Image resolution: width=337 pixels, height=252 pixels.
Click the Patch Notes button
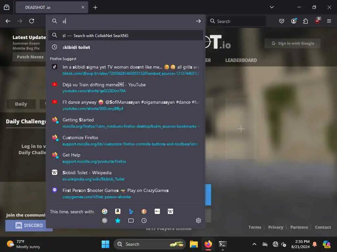coord(30,57)
